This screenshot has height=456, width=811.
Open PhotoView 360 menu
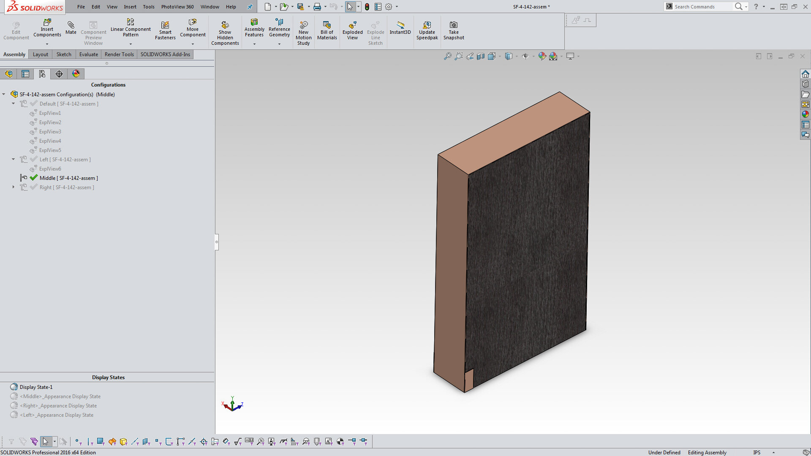(177, 7)
